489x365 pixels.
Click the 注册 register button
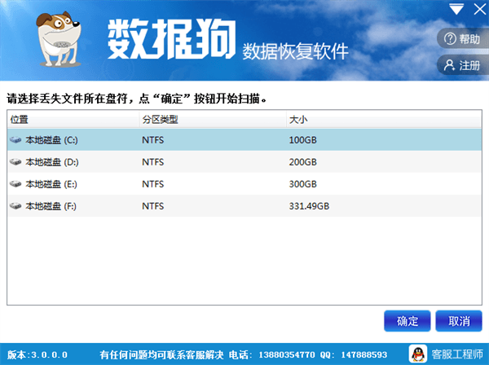coord(462,65)
